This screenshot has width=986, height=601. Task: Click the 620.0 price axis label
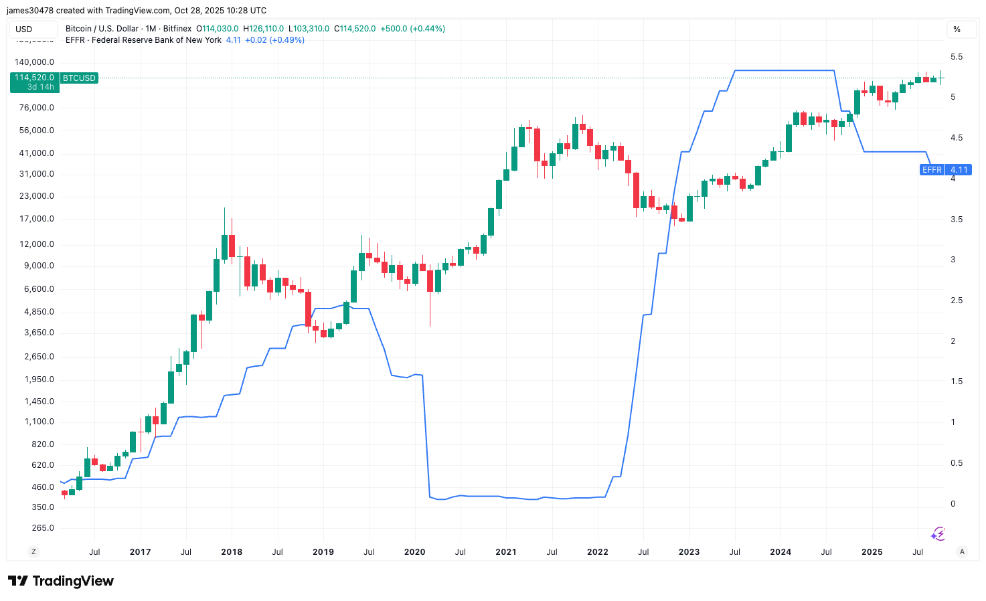pyautogui.click(x=43, y=465)
